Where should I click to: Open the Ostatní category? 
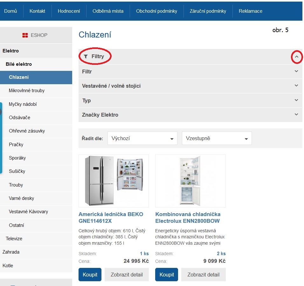36,225
